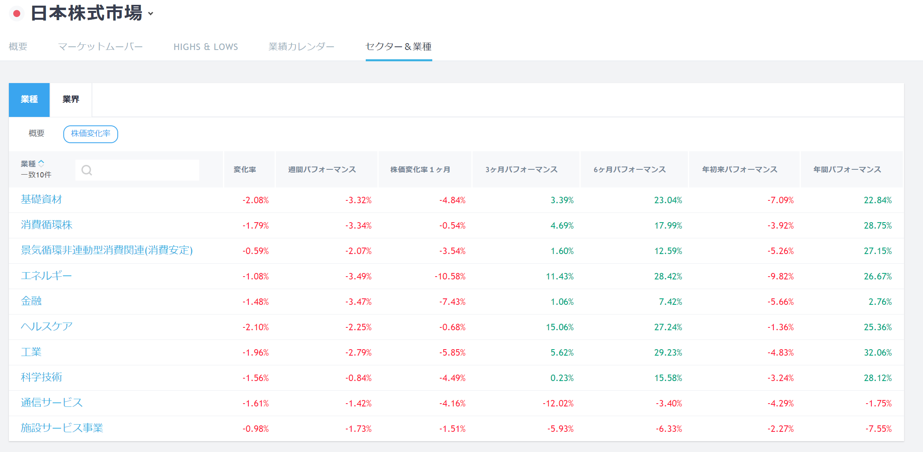Click the search magnifier icon
The image size is (923, 452).
click(x=87, y=170)
